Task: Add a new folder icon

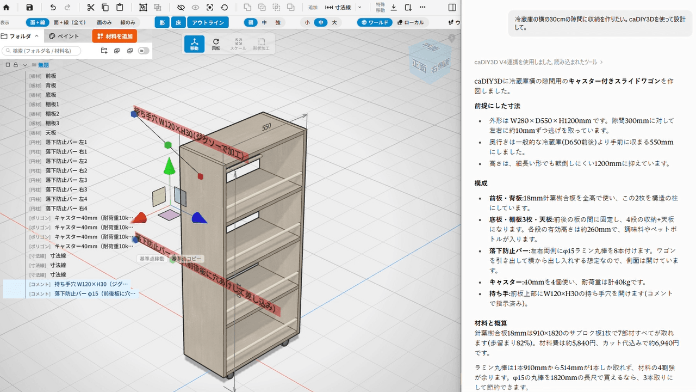Action: pos(104,51)
